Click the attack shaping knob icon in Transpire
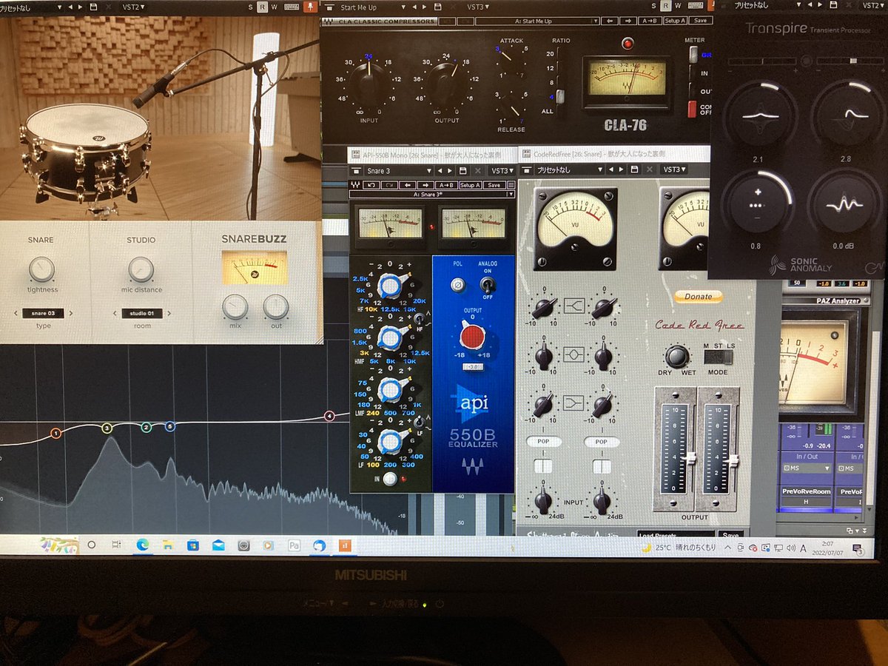The image size is (888, 666). point(758,116)
